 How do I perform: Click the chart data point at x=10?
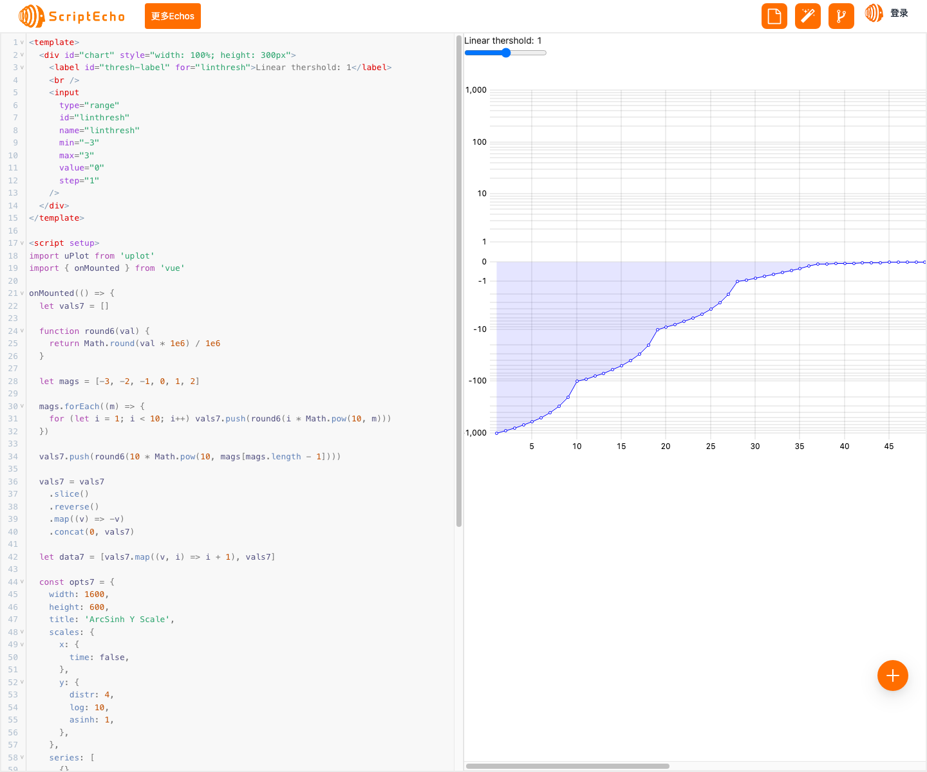click(x=577, y=381)
